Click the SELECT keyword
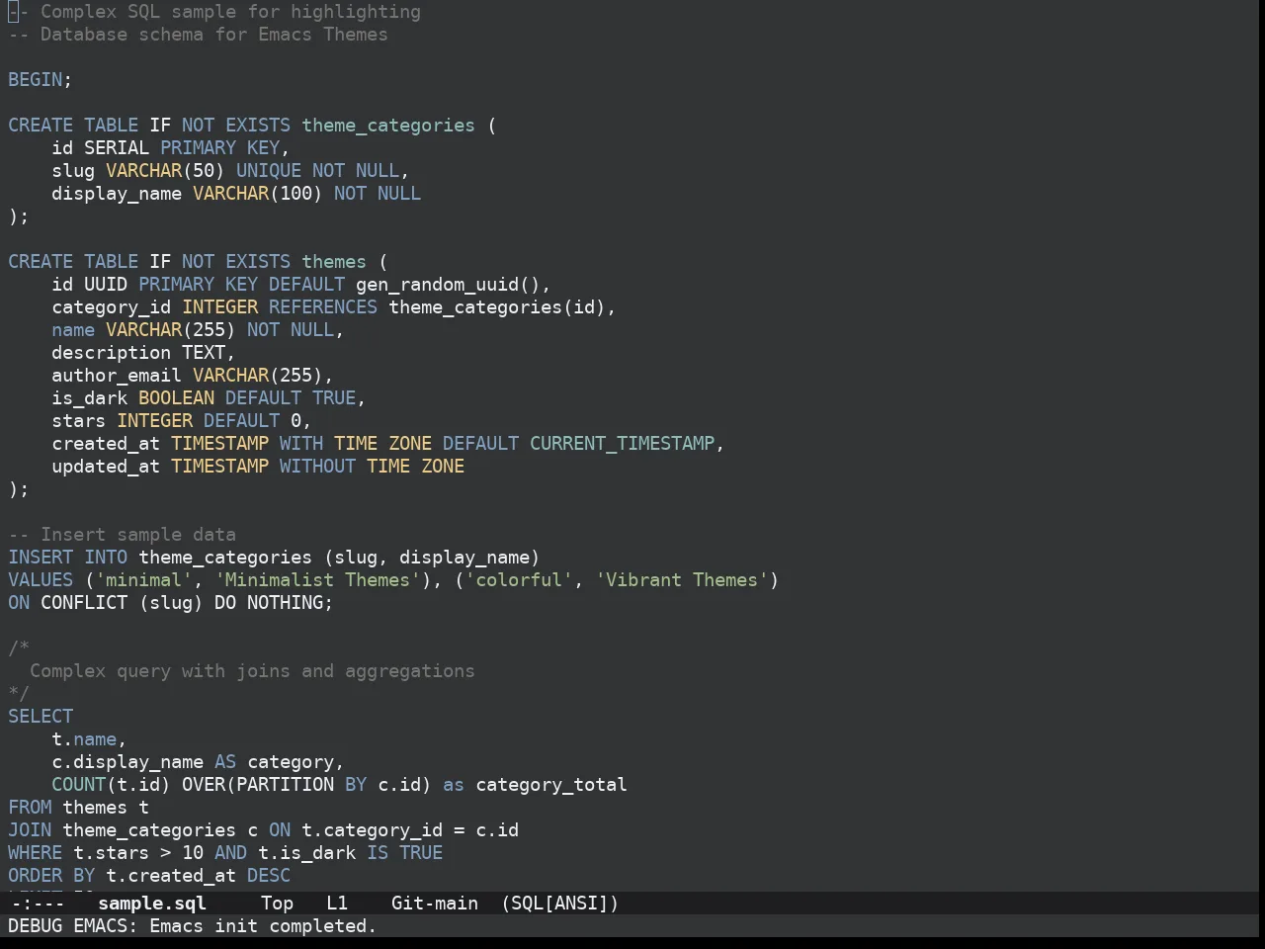 [41, 716]
